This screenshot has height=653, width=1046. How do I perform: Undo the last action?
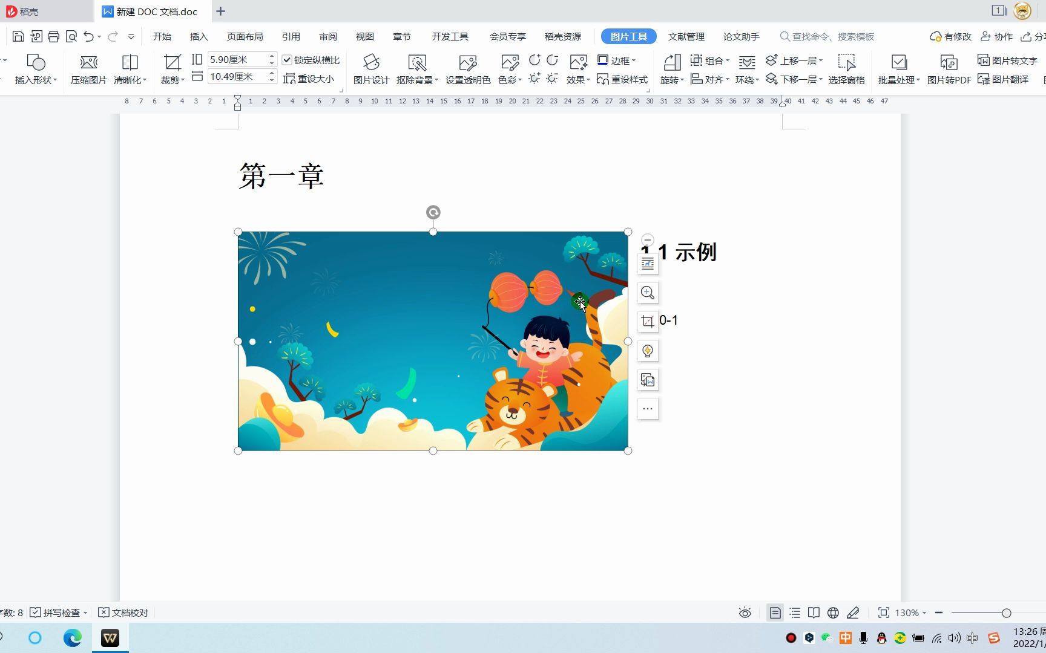click(89, 36)
